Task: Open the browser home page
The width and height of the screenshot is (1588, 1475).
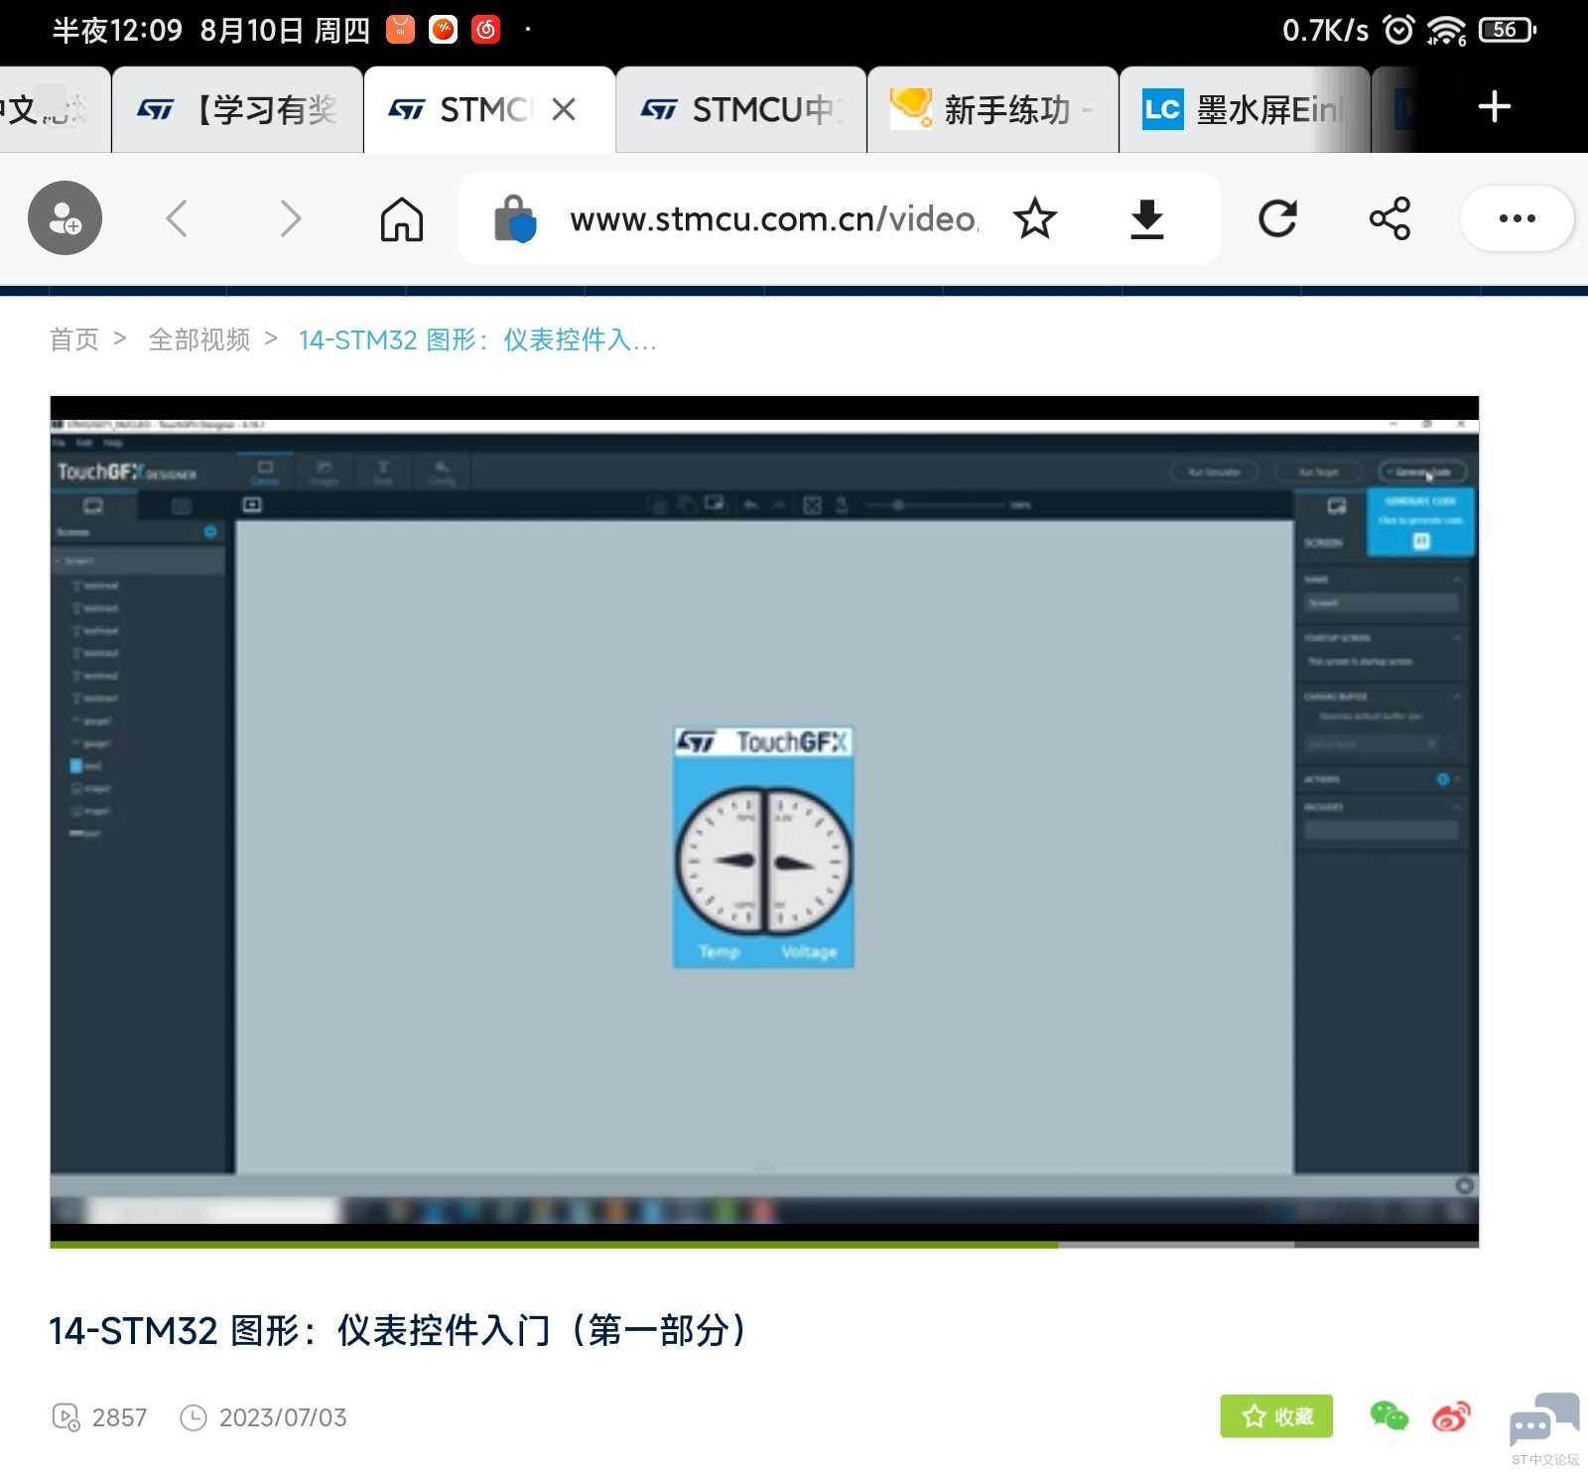Action: pos(402,218)
